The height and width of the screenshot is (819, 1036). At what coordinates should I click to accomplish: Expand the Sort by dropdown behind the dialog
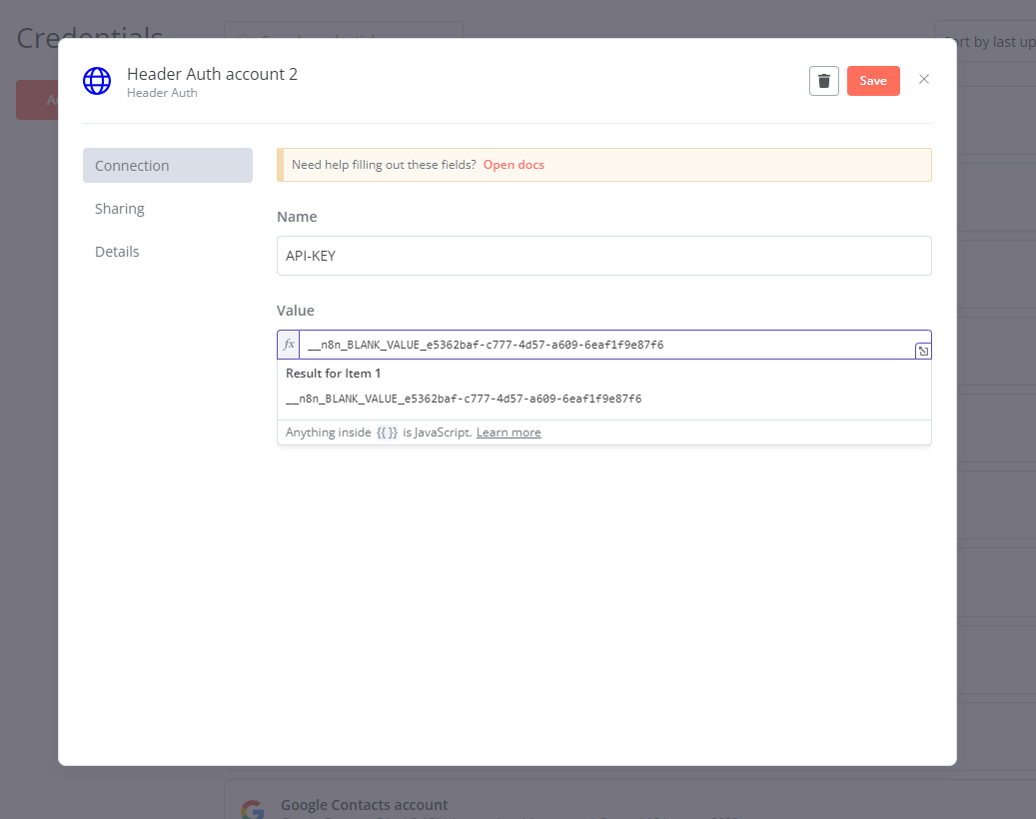coord(989,42)
